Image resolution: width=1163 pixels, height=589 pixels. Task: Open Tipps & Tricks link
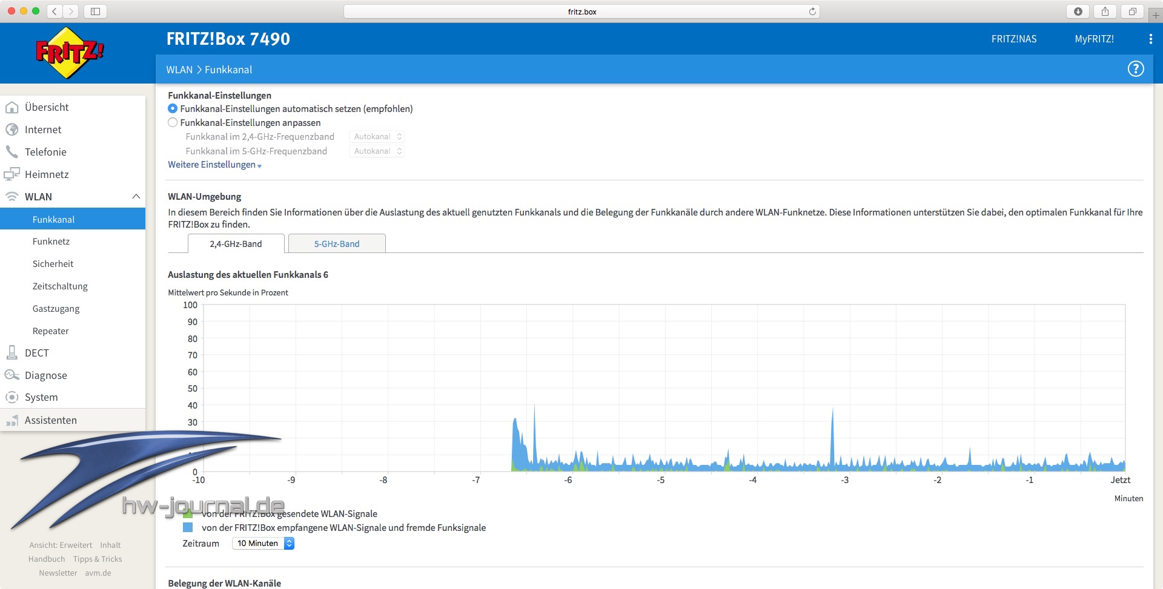pos(98,559)
